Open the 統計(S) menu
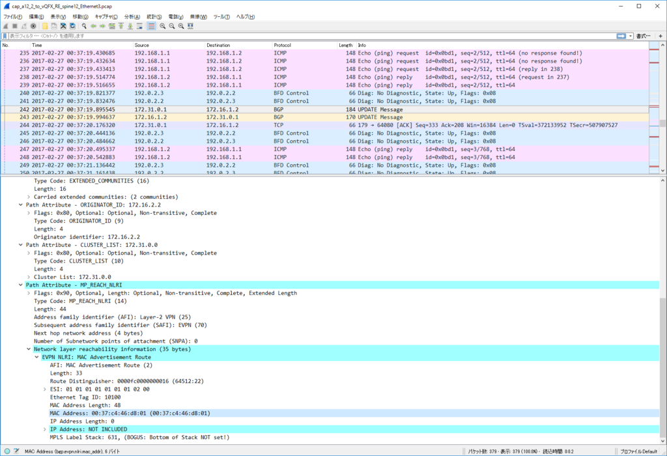This screenshot has width=667, height=456. click(154, 16)
